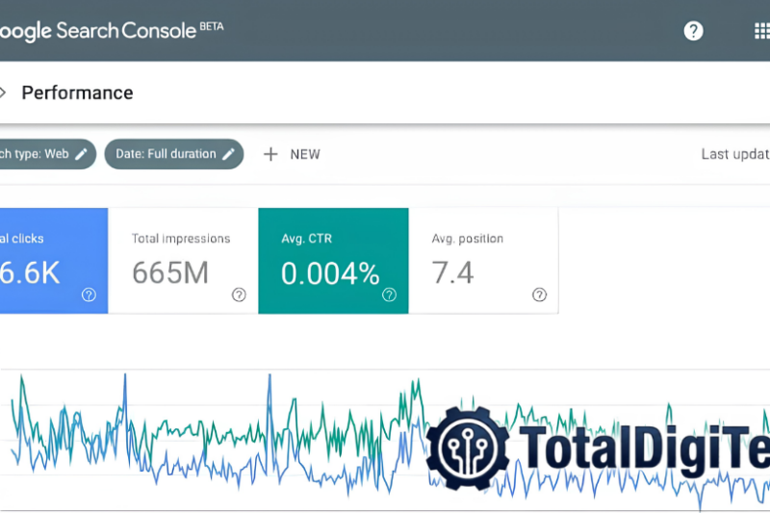Screen dimensions: 770x513
Task: Edit the Search type: Web filter chip
Action: pyautogui.click(x=47, y=154)
